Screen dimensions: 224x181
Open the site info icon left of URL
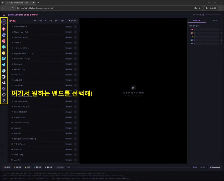(18, 8)
